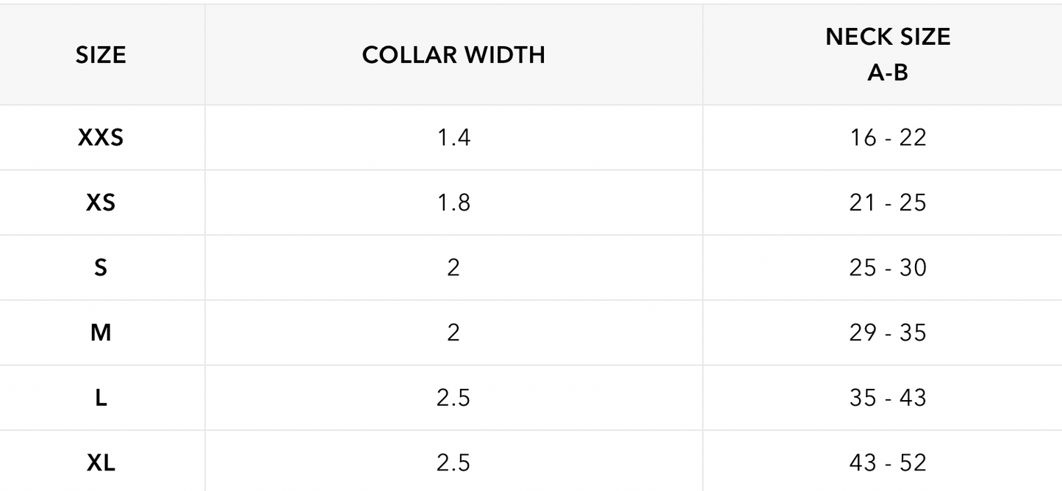Screen dimensions: 1062x491
Task: Click collar width value in XL row
Action: coord(453,462)
